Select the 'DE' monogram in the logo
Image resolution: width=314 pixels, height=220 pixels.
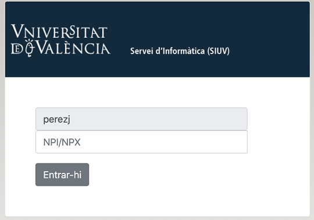point(17,49)
